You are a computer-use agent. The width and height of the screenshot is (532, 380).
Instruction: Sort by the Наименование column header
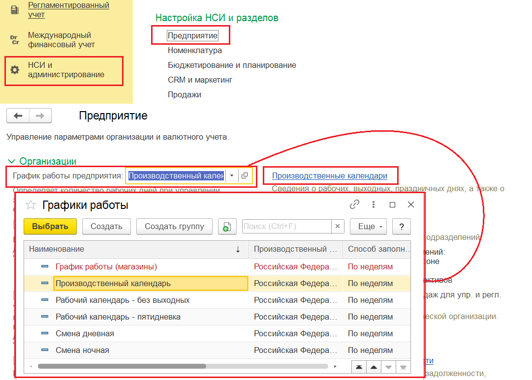pos(136,249)
